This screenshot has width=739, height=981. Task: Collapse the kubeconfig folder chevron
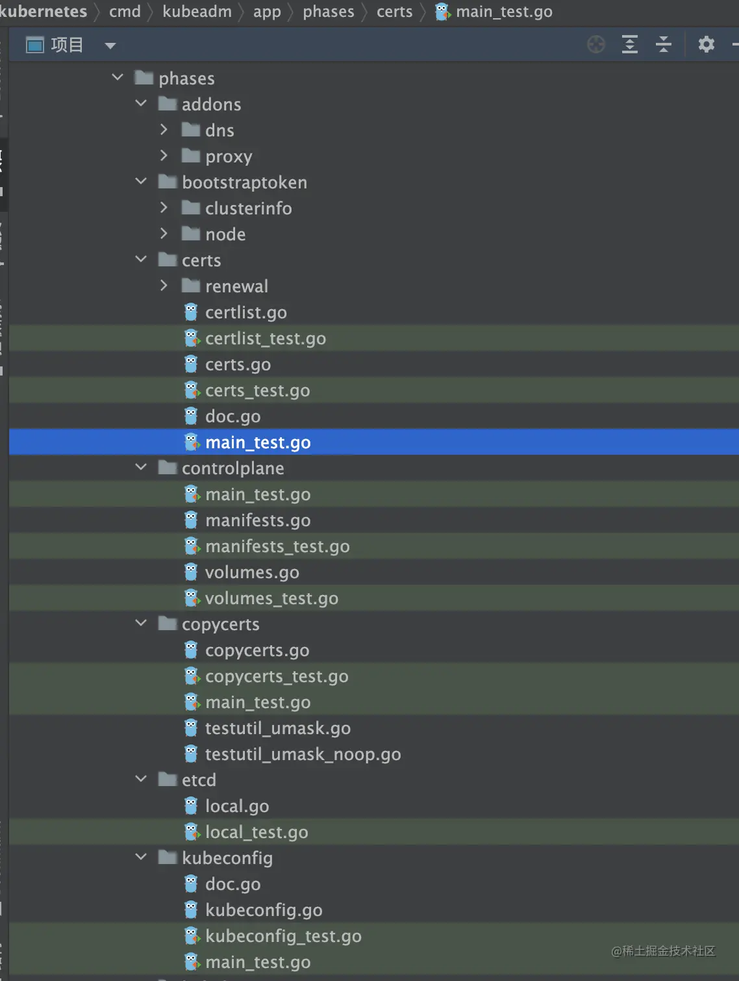tap(141, 857)
